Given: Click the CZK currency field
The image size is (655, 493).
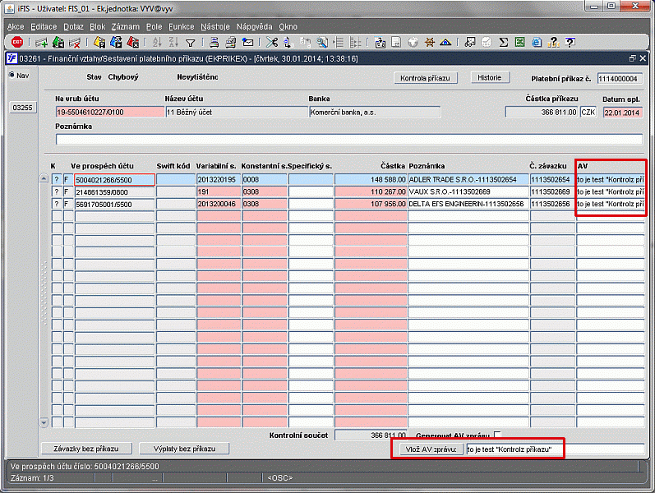Looking at the screenshot, I should 588,113.
